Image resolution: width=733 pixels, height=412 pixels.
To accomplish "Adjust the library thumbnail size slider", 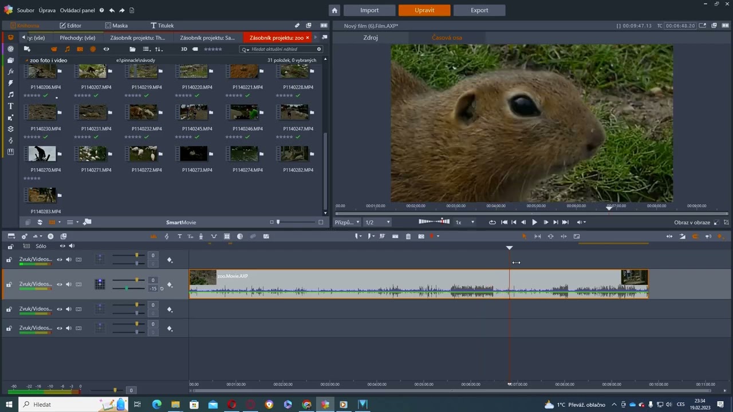I will tap(295, 222).
